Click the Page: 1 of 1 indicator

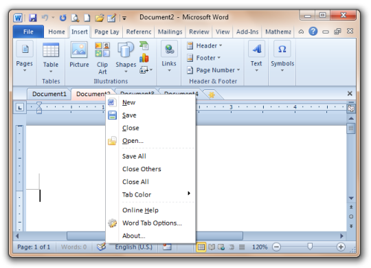point(34,247)
